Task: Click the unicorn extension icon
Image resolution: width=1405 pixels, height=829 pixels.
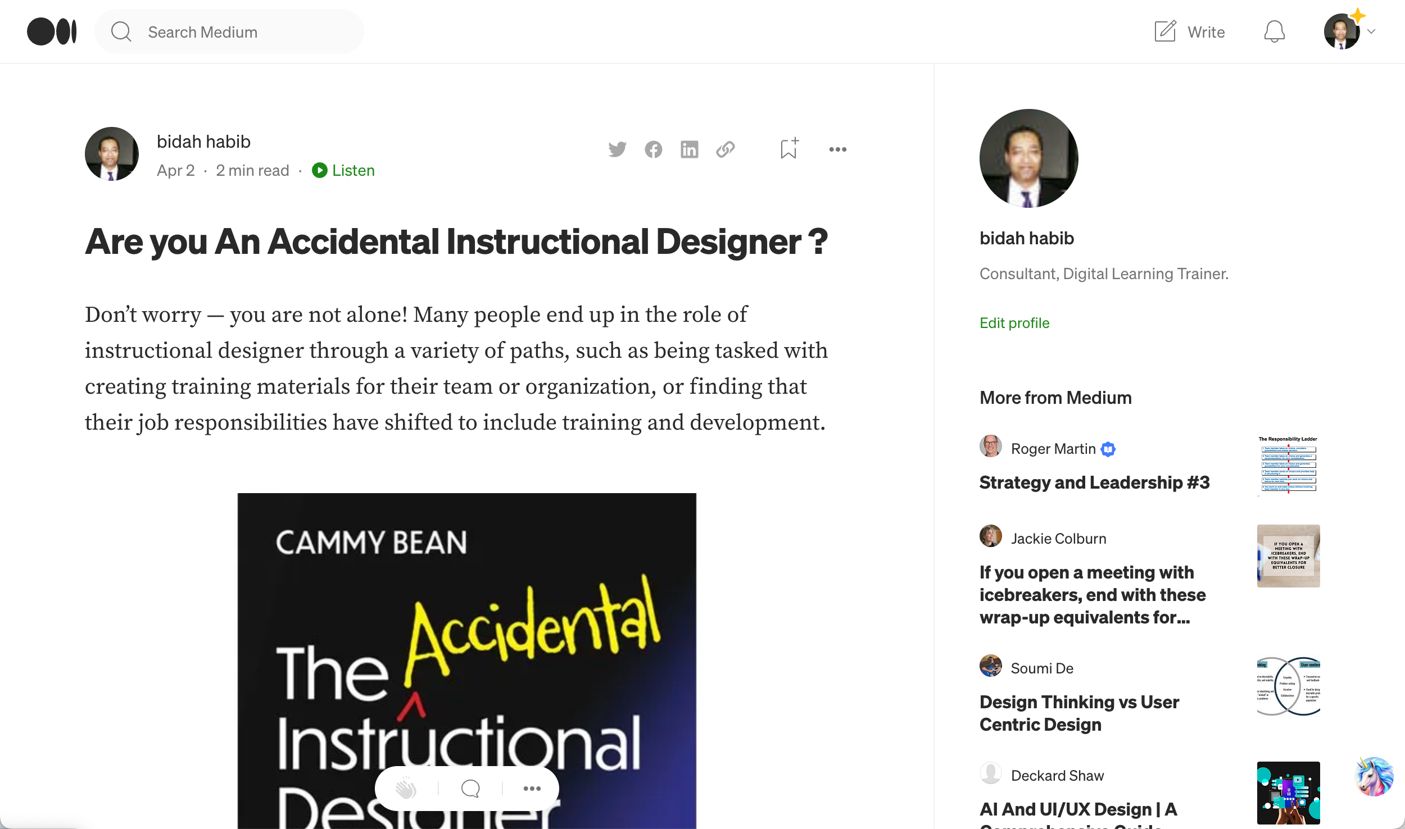Action: click(x=1373, y=777)
